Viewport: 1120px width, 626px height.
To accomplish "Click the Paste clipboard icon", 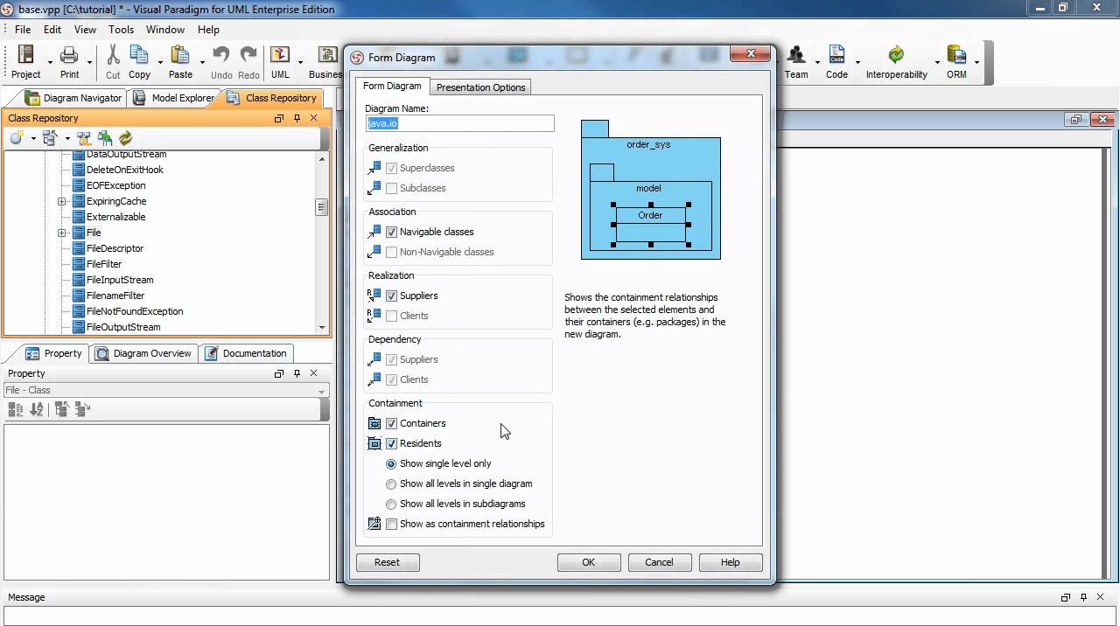I will pos(180,56).
